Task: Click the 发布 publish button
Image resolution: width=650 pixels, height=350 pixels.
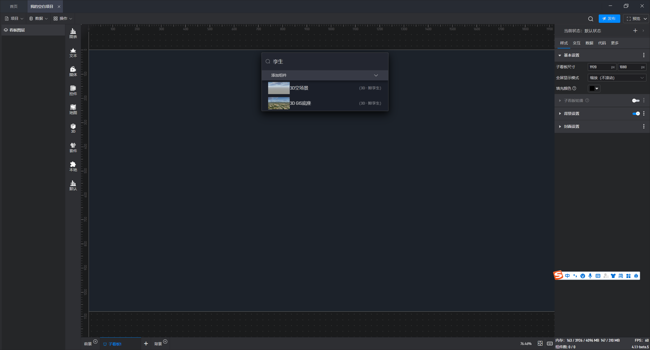Action: 609,19
